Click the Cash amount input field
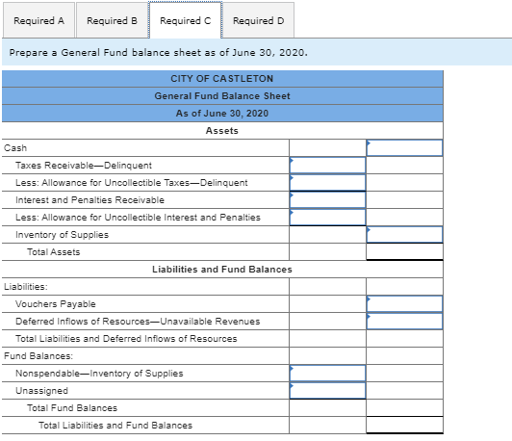 click(x=404, y=148)
